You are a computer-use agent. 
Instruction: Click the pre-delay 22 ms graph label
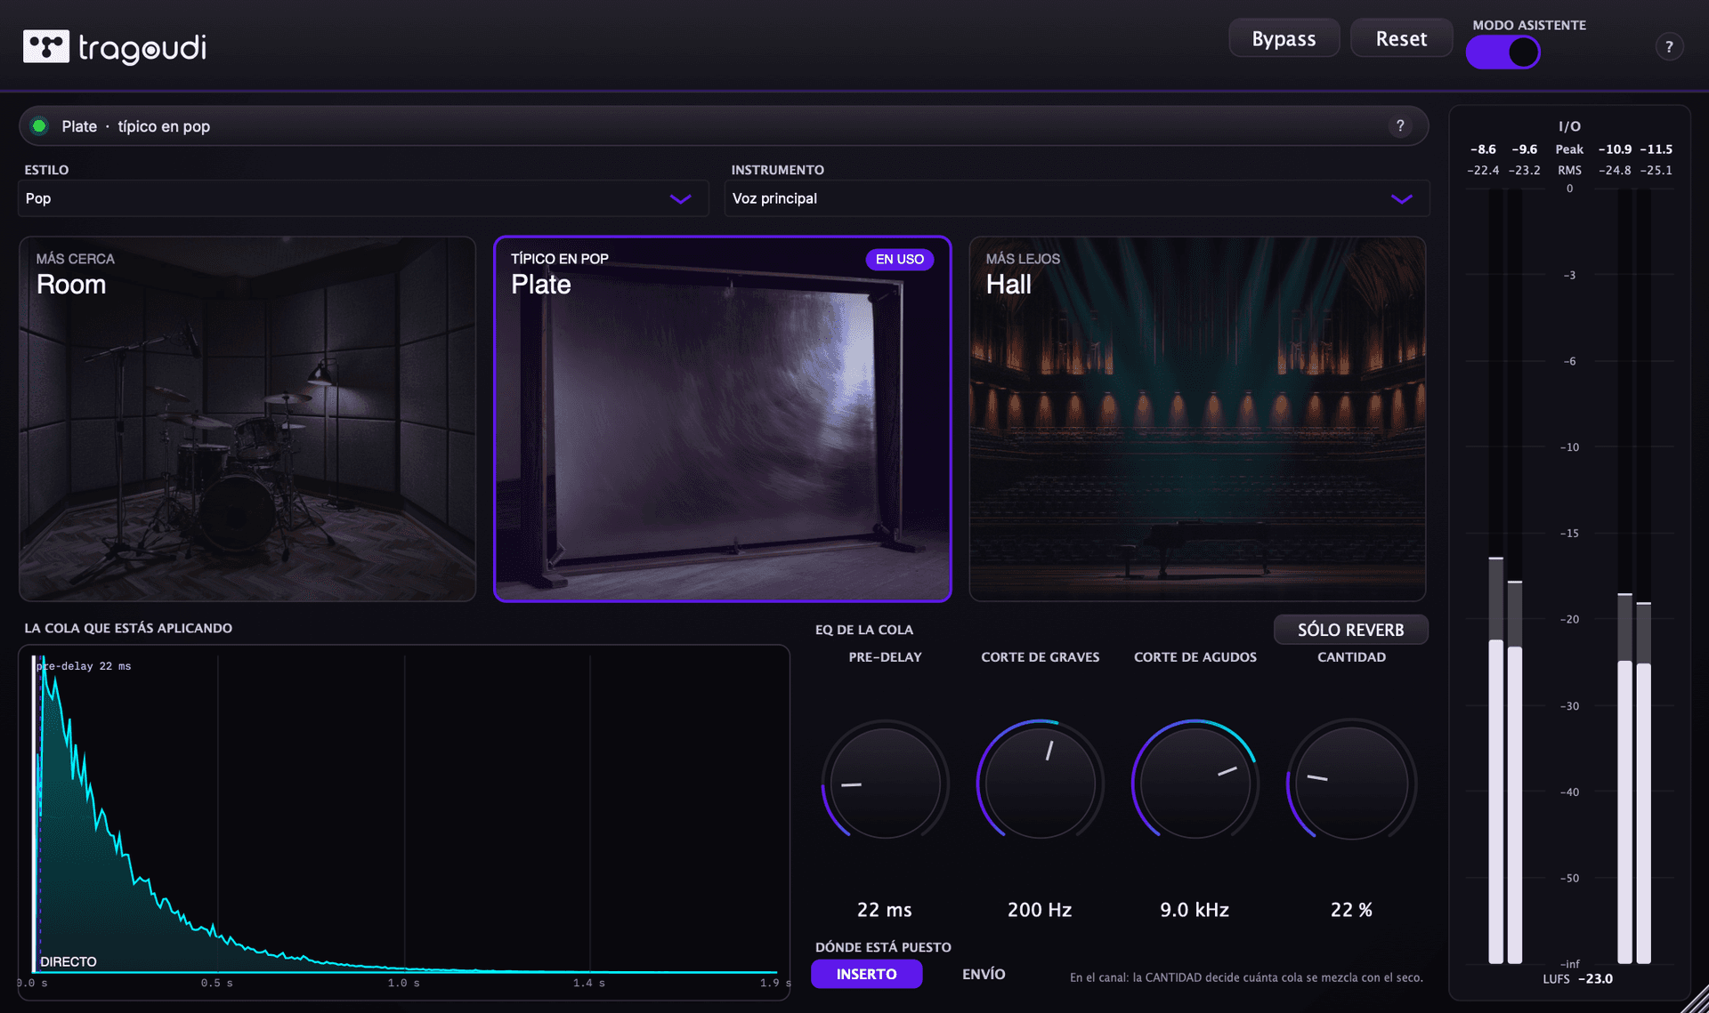(x=85, y=666)
